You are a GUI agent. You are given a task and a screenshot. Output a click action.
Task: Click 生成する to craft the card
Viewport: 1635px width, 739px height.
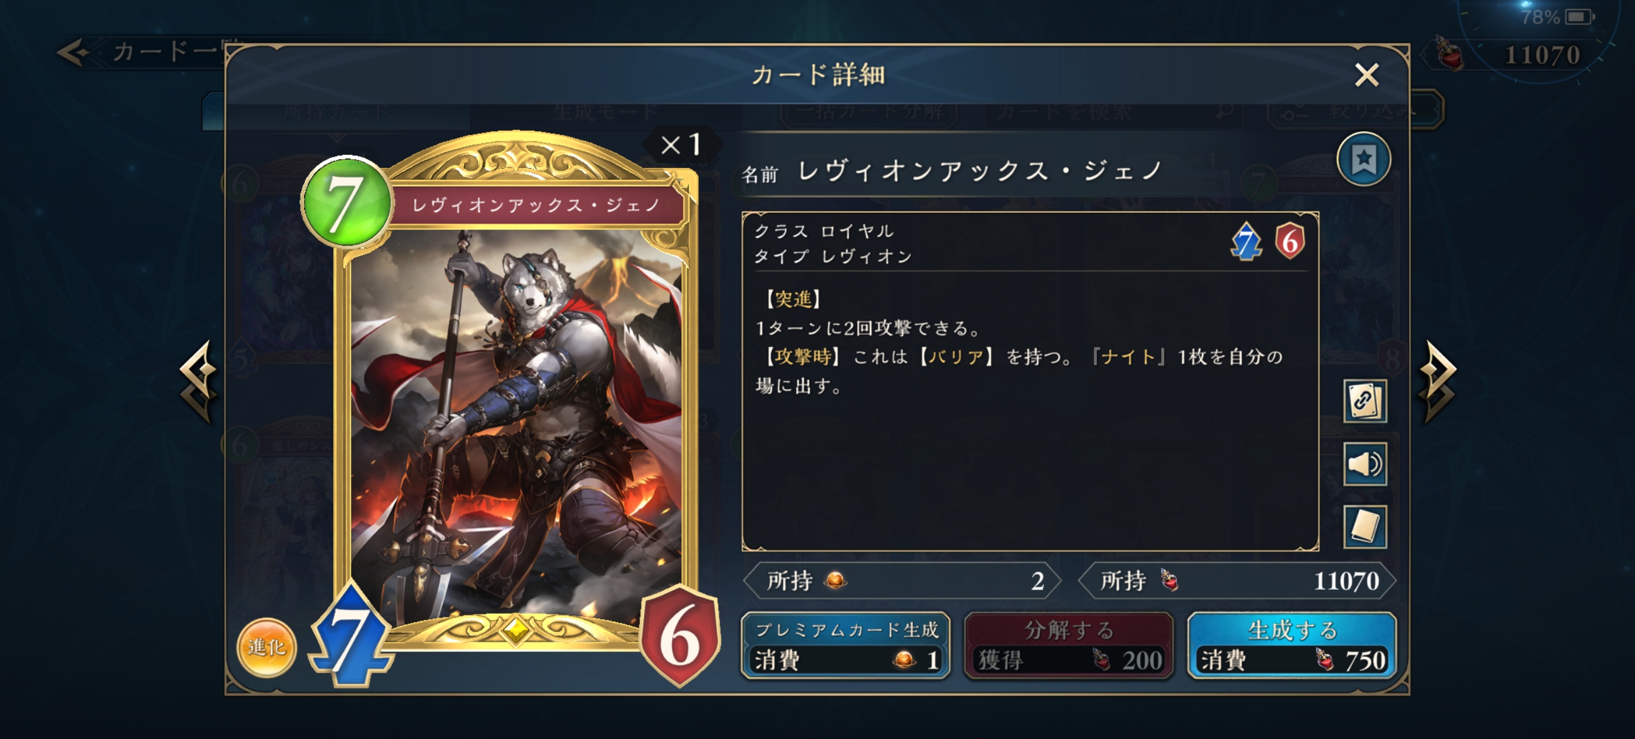[x=1291, y=645]
